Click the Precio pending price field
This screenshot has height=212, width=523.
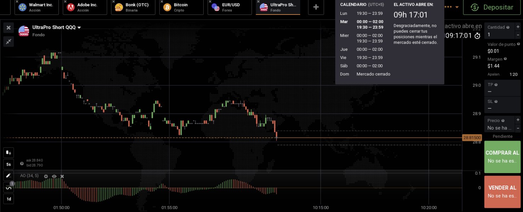tap(499, 124)
